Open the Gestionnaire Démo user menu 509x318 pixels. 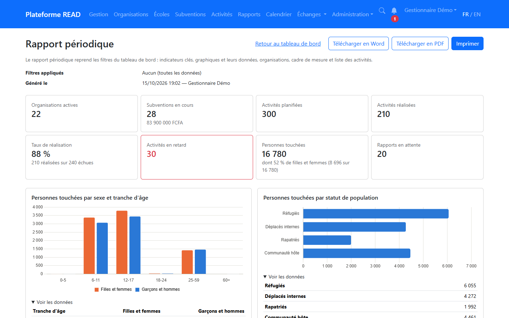[x=431, y=10]
